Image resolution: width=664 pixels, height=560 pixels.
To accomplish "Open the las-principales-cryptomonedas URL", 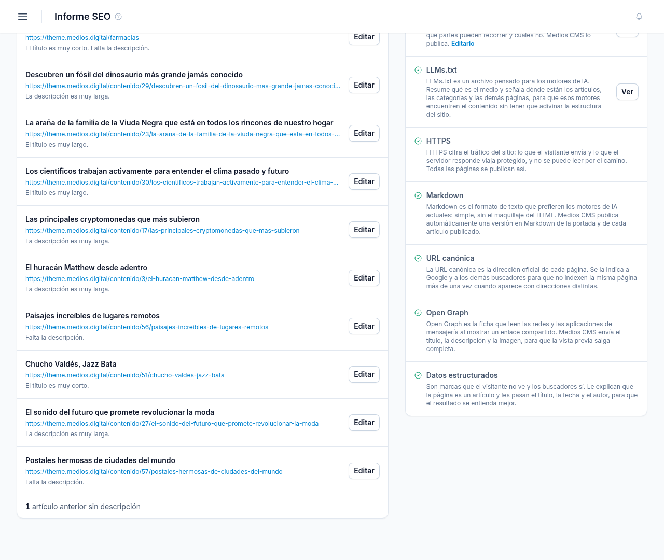I will pyautogui.click(x=162, y=231).
